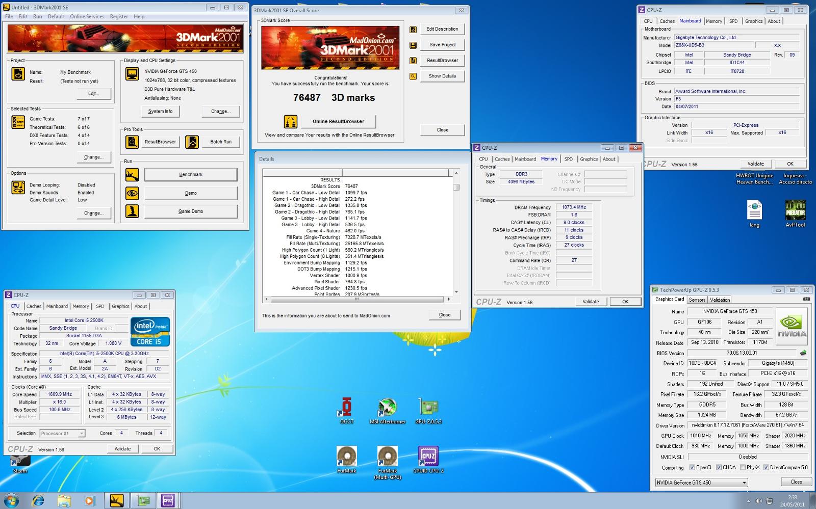The width and height of the screenshot is (816, 509).
Task: Click the Demo eye icon in 3DMark
Action: tap(132, 193)
